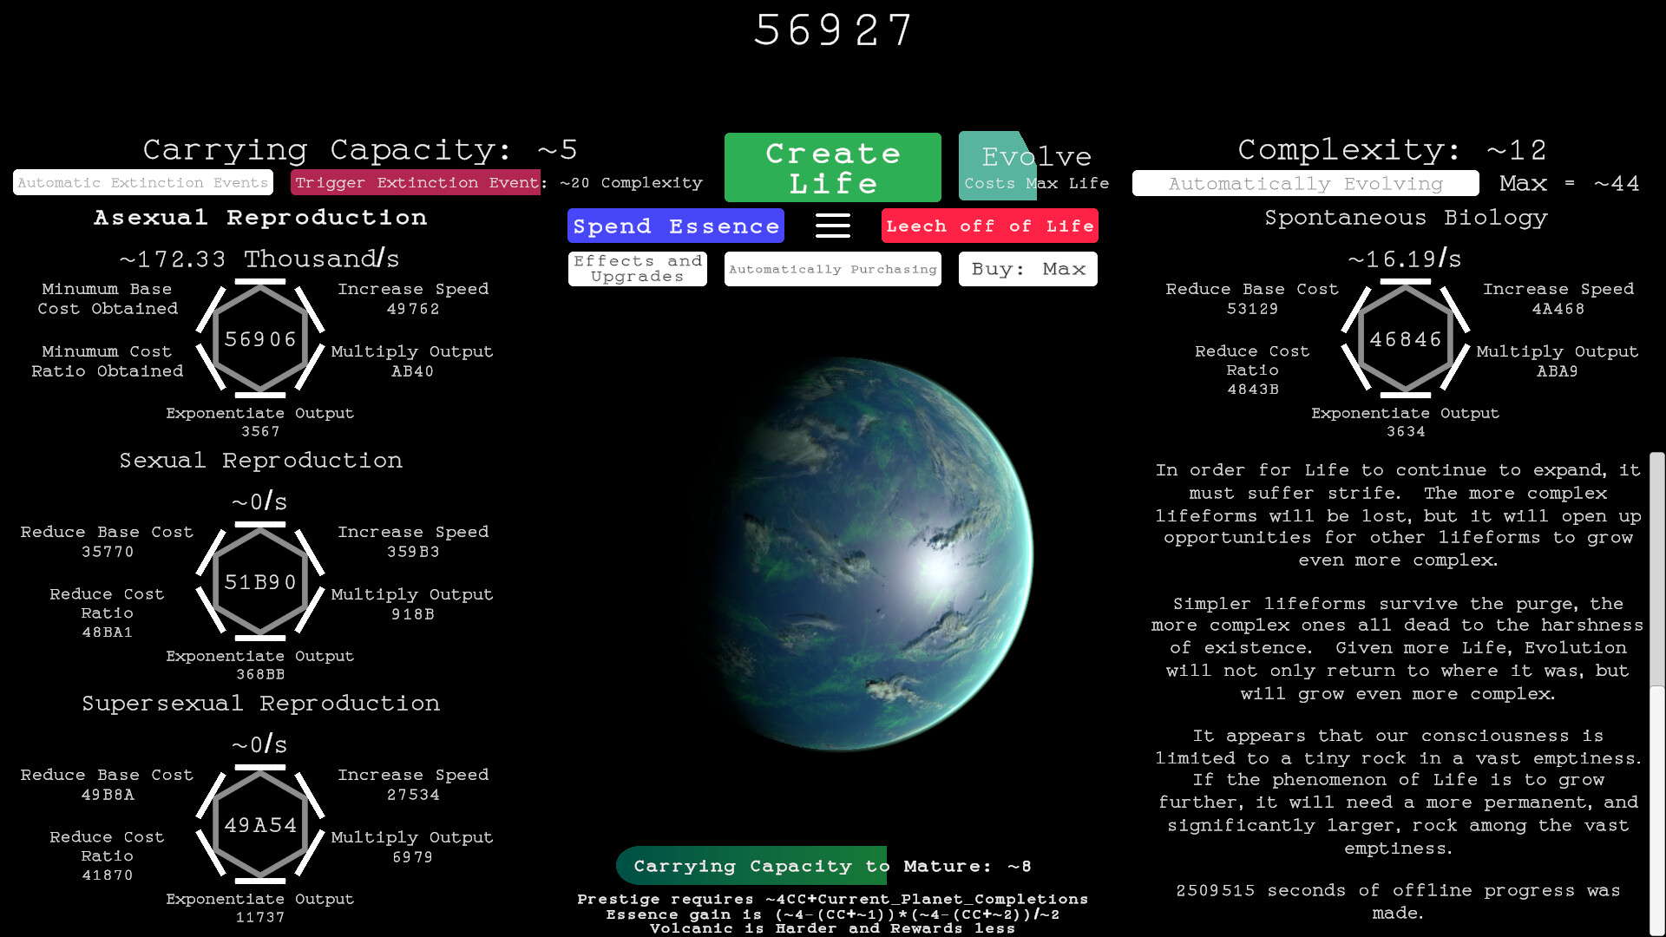
Task: Click the Spontaneous Biology hexagon node
Action: 1405,338
